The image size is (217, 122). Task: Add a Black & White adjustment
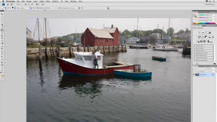pos(206,37)
